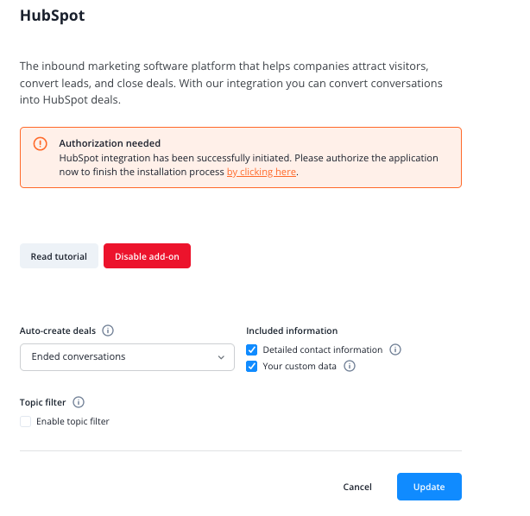Click the orange warning icon in authorization alert

click(40, 144)
